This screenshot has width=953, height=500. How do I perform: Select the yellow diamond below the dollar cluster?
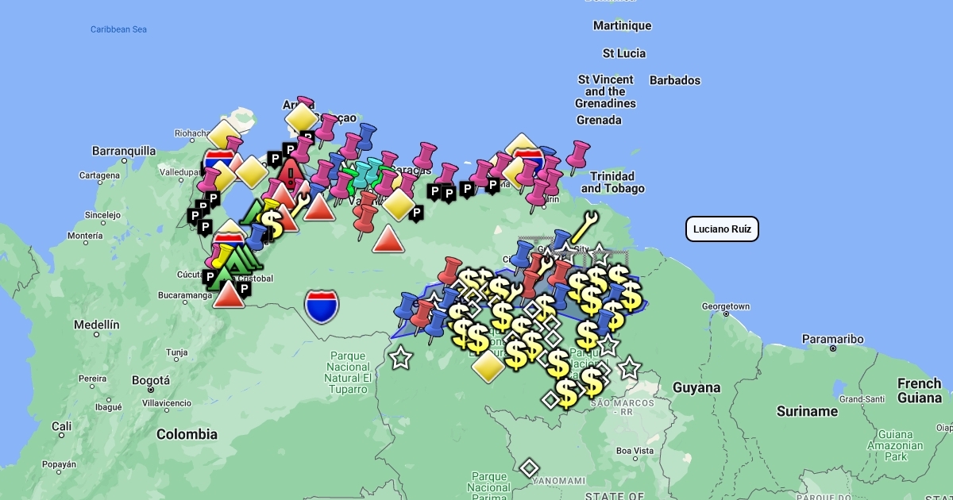[488, 366]
